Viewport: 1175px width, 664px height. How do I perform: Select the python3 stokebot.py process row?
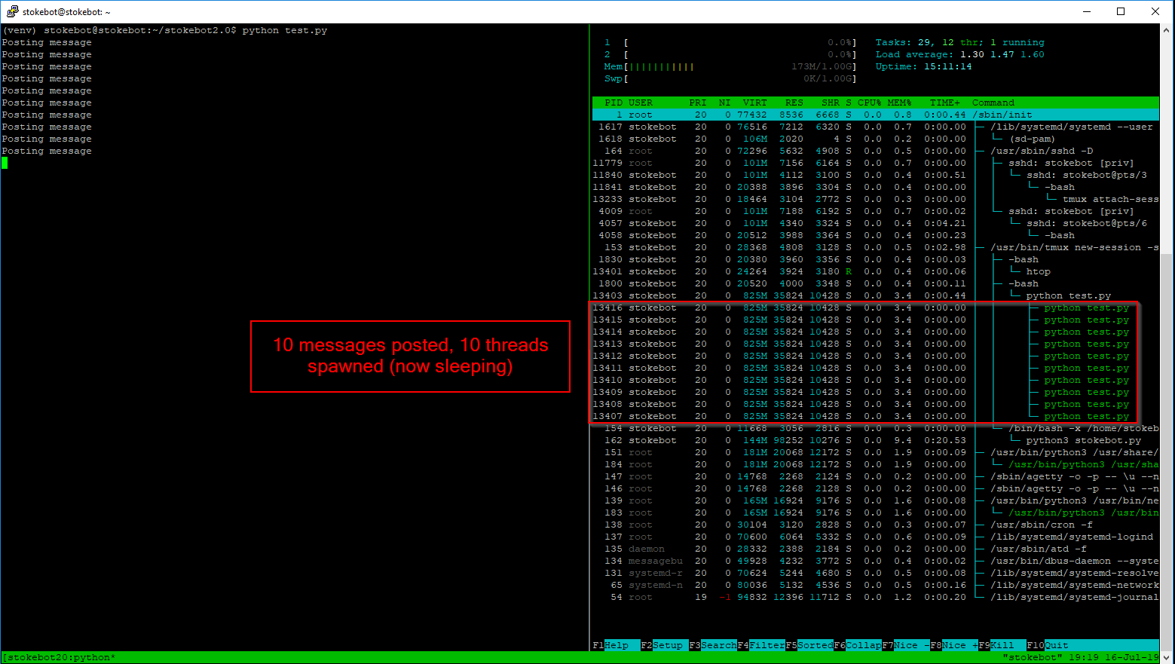[x=876, y=440]
